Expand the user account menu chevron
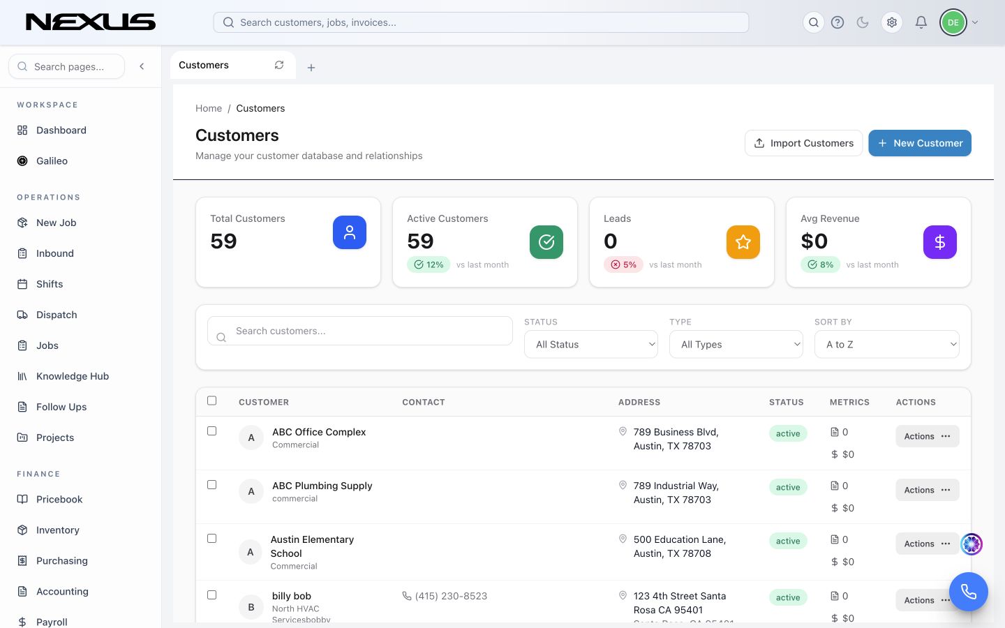This screenshot has height=628, width=1005. [976, 22]
